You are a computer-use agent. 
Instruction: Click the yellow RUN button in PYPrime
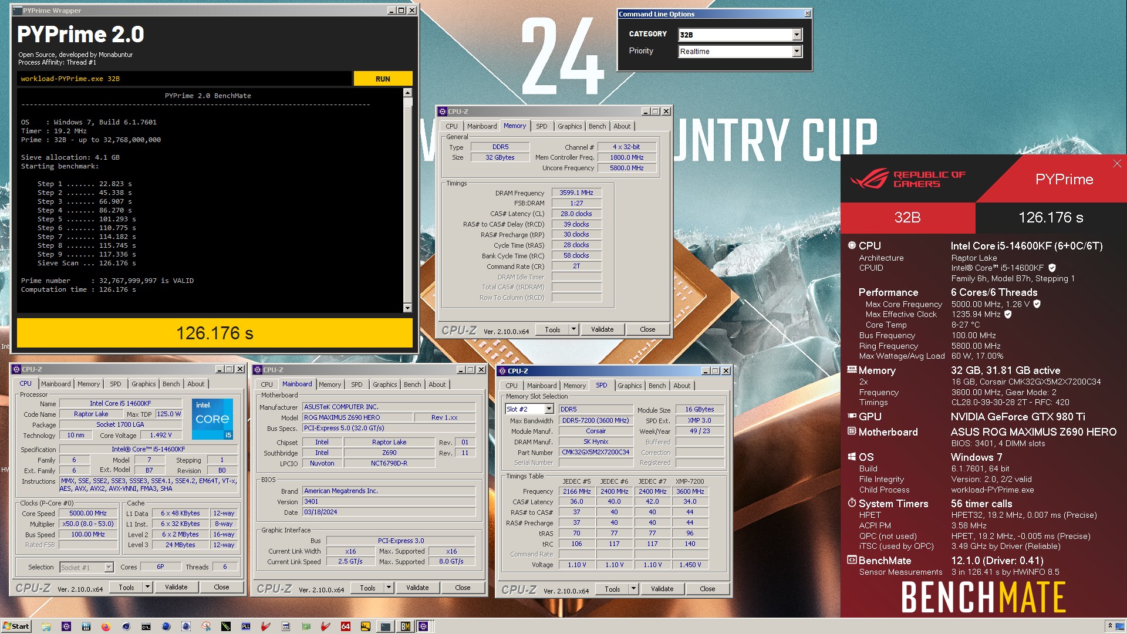[x=383, y=79]
